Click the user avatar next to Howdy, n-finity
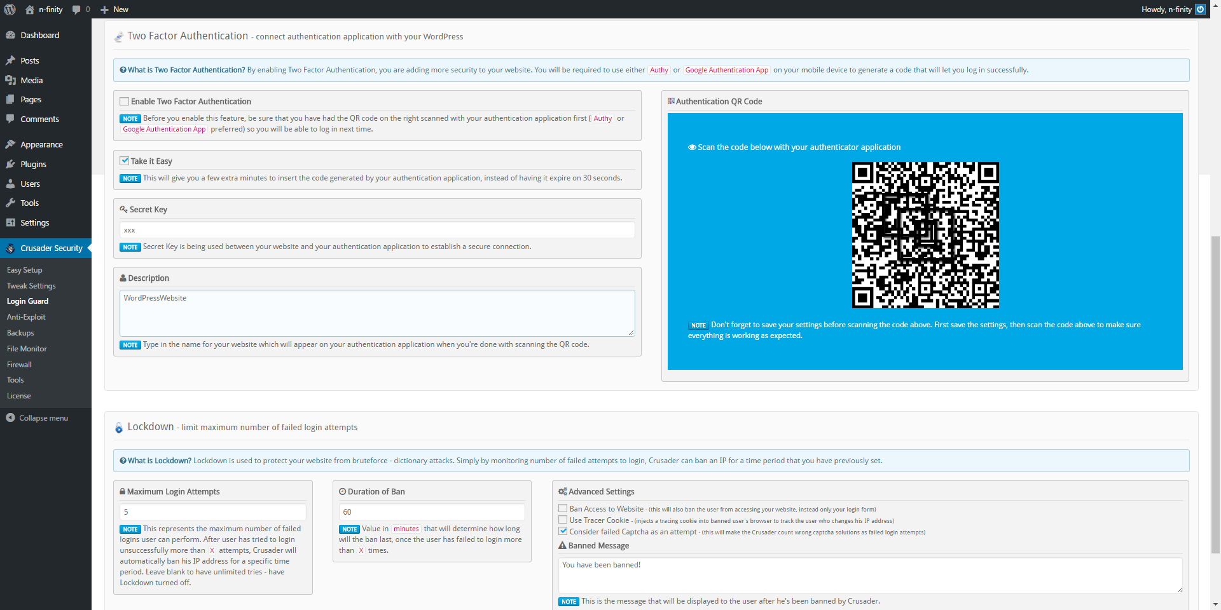This screenshot has height=610, width=1221. tap(1200, 10)
